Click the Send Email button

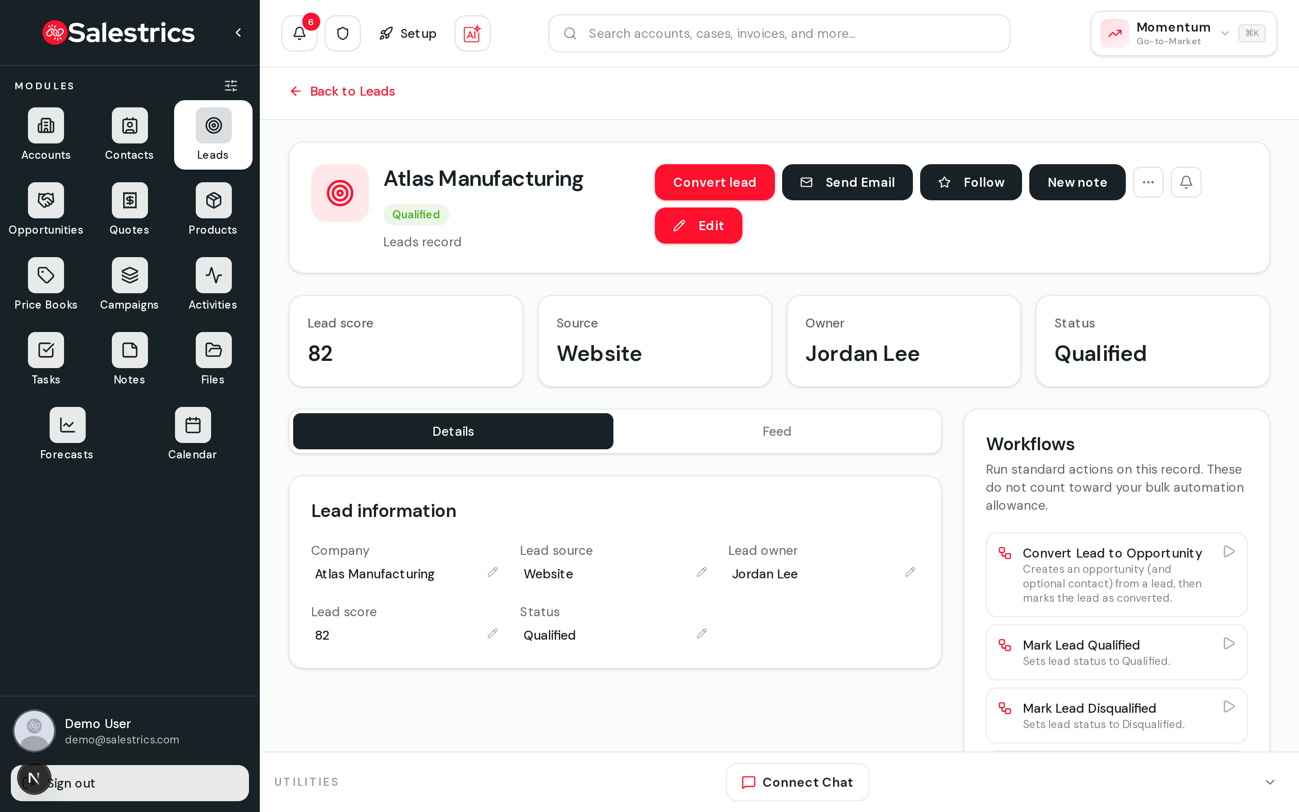pyautogui.click(x=847, y=182)
